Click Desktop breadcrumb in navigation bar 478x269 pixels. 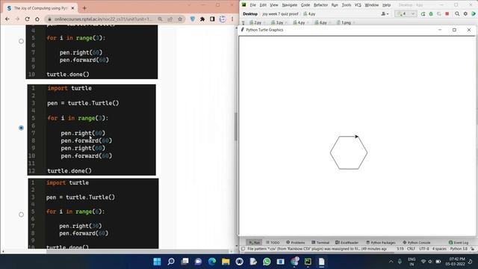(x=250, y=14)
